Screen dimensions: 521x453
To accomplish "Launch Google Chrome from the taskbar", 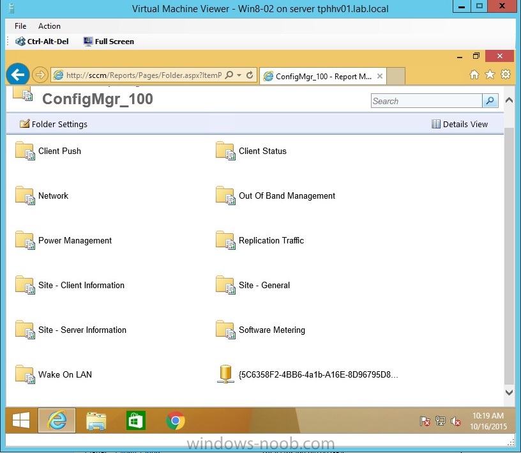I will (176, 421).
